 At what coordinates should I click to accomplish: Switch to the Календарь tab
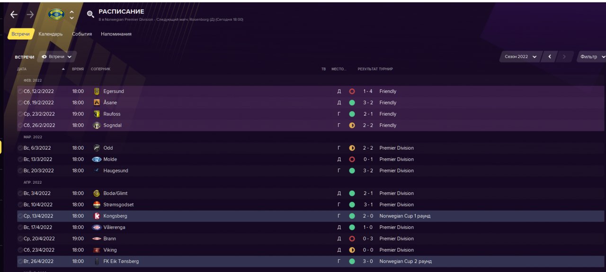tap(51, 34)
